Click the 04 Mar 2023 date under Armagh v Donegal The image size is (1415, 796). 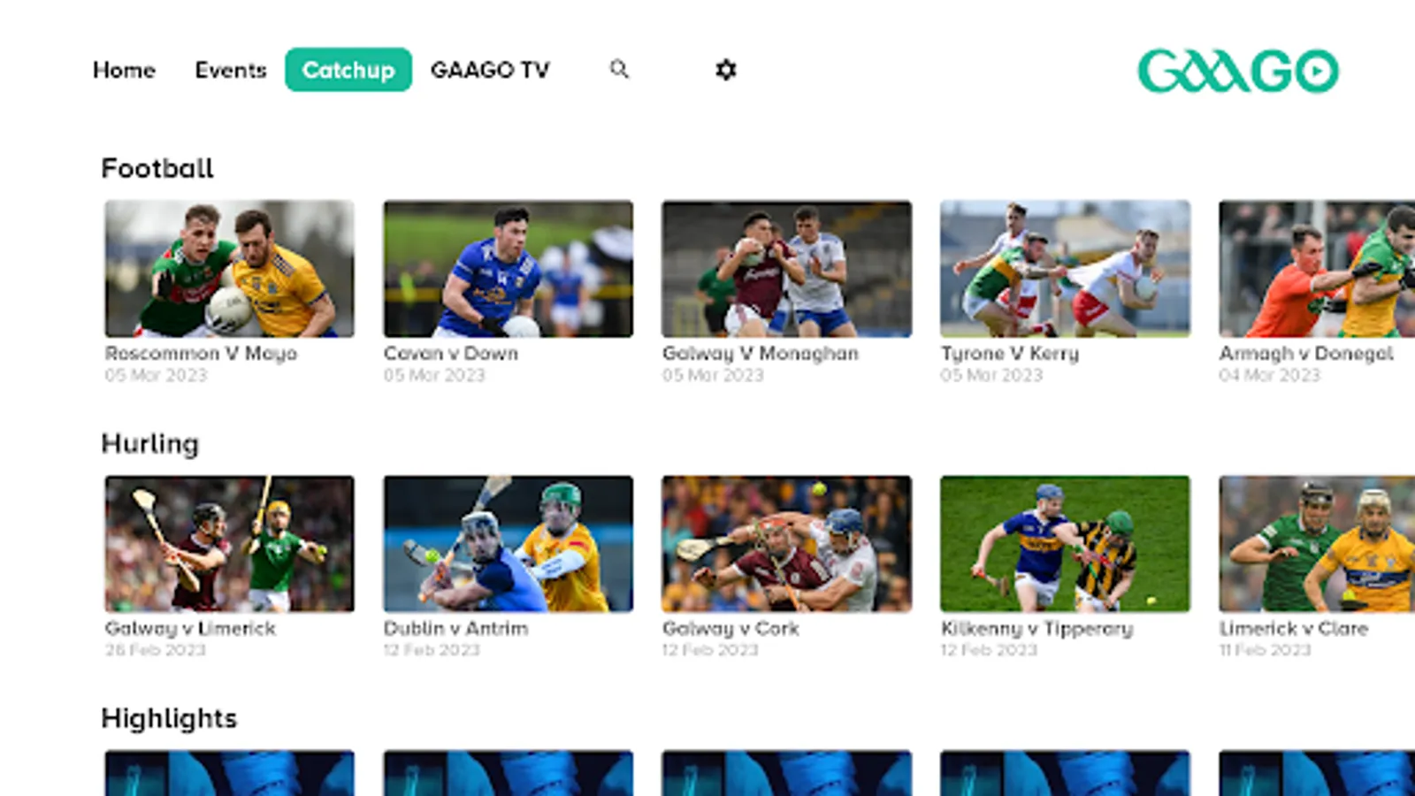(1269, 375)
